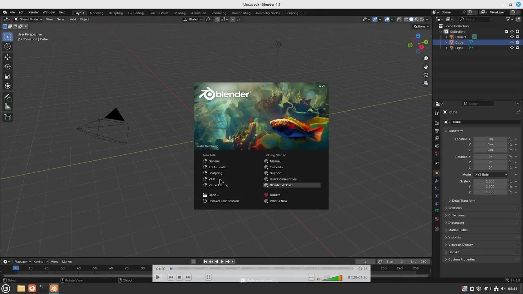Open the World properties tab

coord(436,154)
